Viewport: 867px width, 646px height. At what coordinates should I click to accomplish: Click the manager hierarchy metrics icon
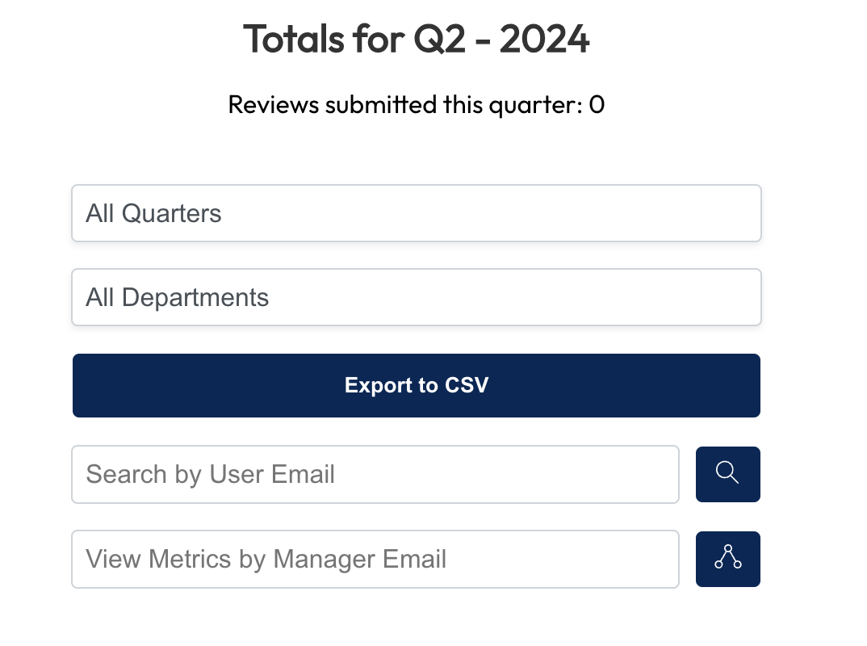pyautogui.click(x=727, y=559)
